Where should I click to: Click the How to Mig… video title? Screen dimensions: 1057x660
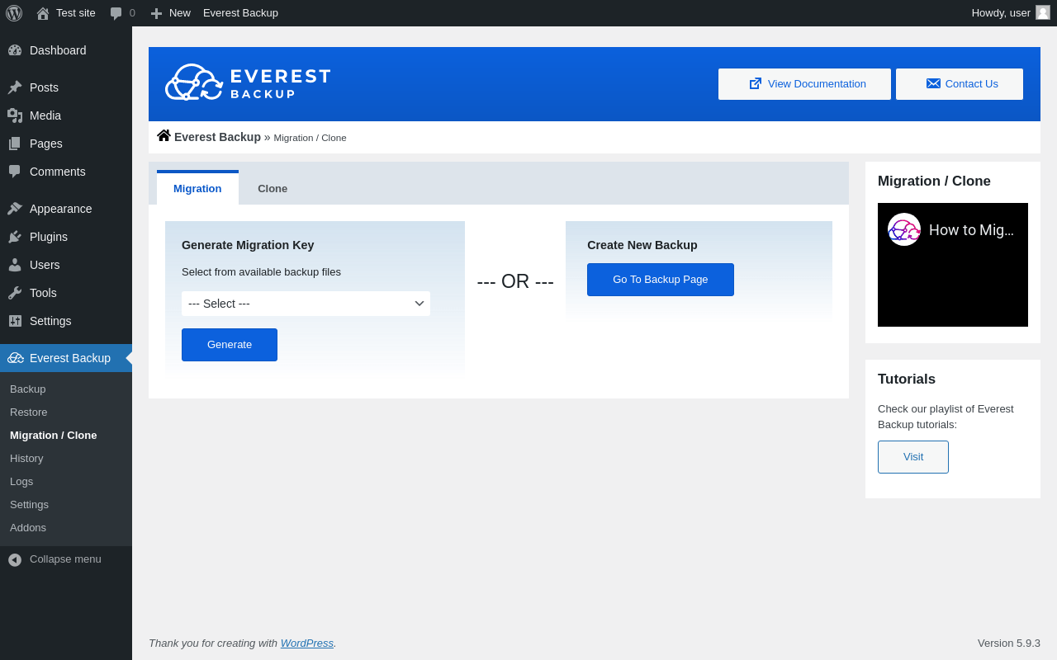tap(971, 230)
